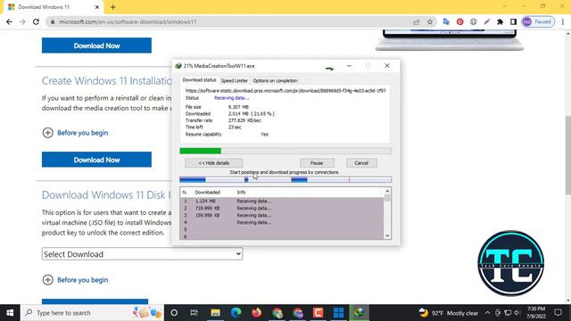
Task: Open the weather widget showing 92°F
Action: [x=448, y=313]
